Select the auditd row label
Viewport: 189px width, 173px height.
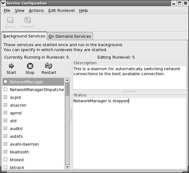tap(16, 129)
